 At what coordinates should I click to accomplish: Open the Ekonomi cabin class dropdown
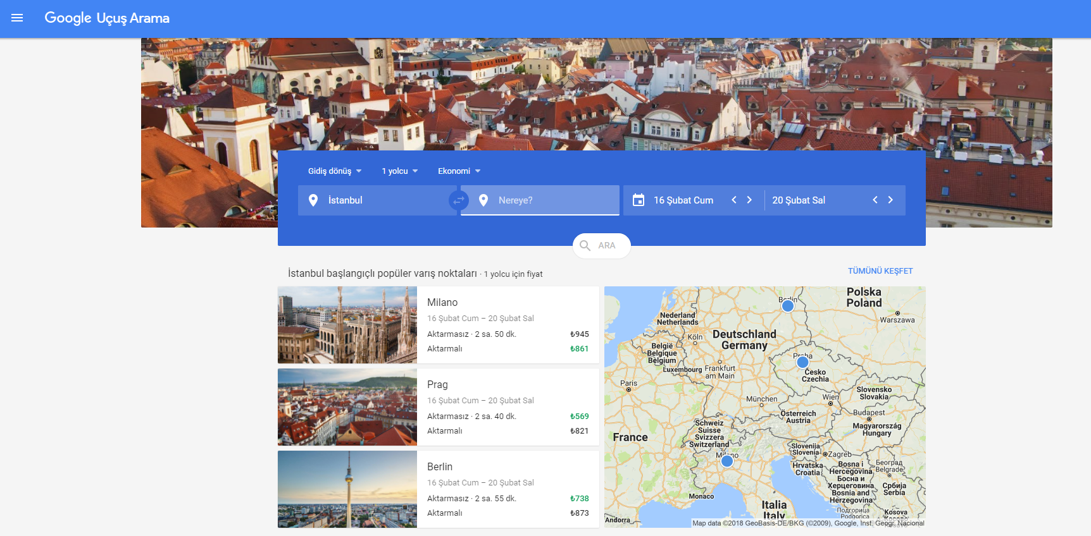pos(459,171)
